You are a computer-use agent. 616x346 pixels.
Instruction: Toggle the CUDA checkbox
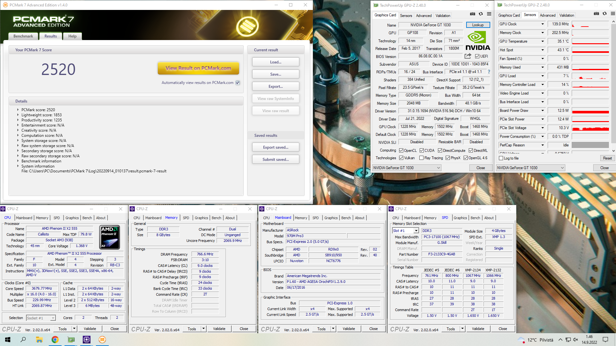[x=422, y=151]
